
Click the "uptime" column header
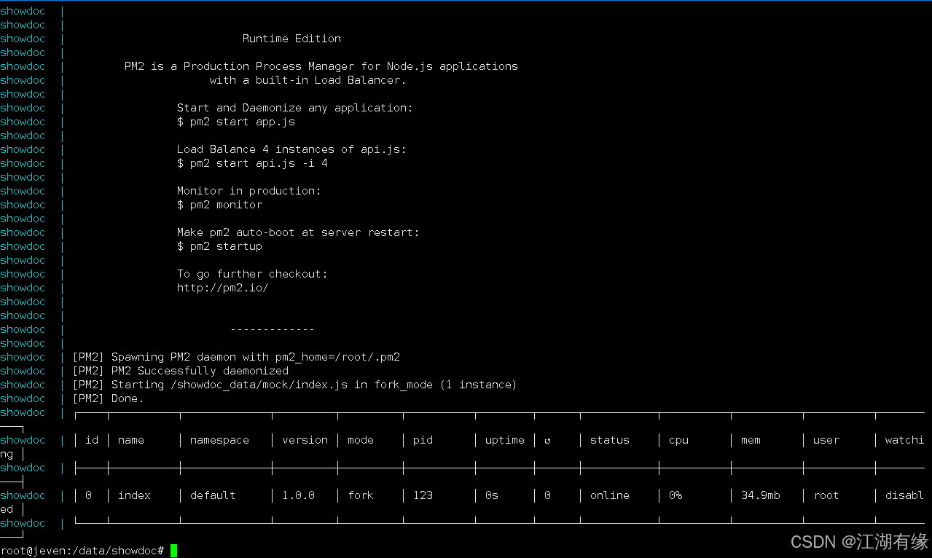click(x=505, y=440)
